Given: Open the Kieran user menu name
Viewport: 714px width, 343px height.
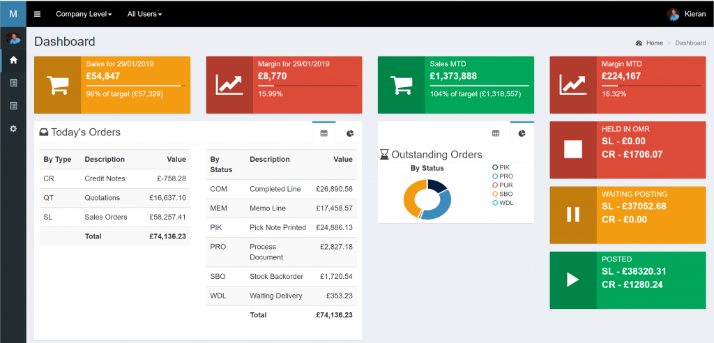Looking at the screenshot, I should point(695,14).
